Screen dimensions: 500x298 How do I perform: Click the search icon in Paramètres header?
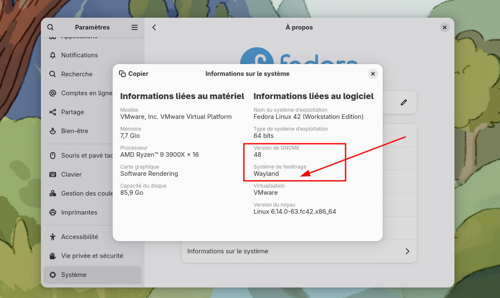tap(50, 27)
